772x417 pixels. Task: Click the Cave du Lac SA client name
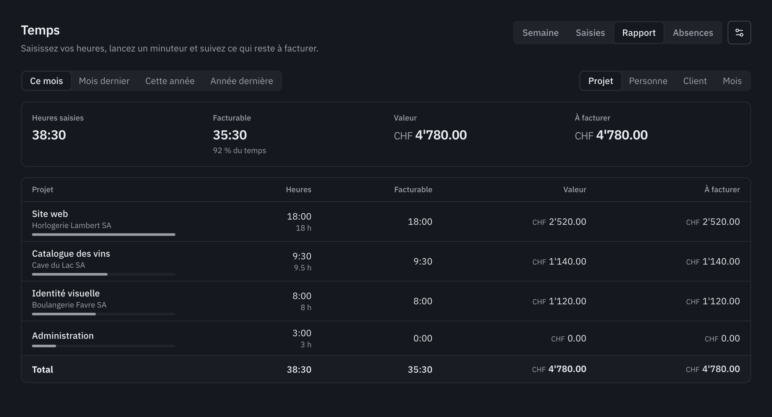[x=58, y=265]
